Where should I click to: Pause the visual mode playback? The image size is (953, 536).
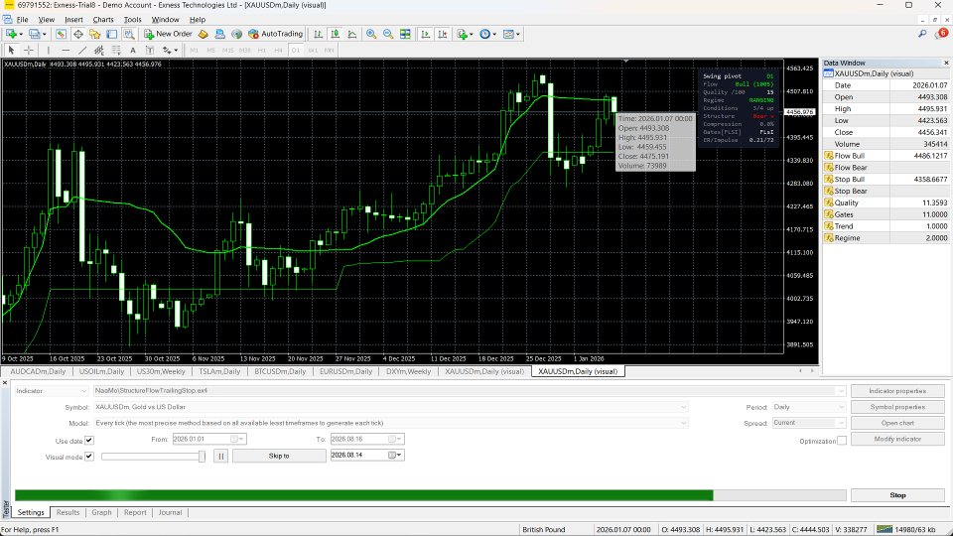220,456
